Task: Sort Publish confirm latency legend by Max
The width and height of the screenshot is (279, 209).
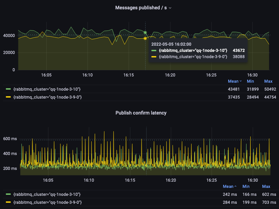Action: coord(266,187)
